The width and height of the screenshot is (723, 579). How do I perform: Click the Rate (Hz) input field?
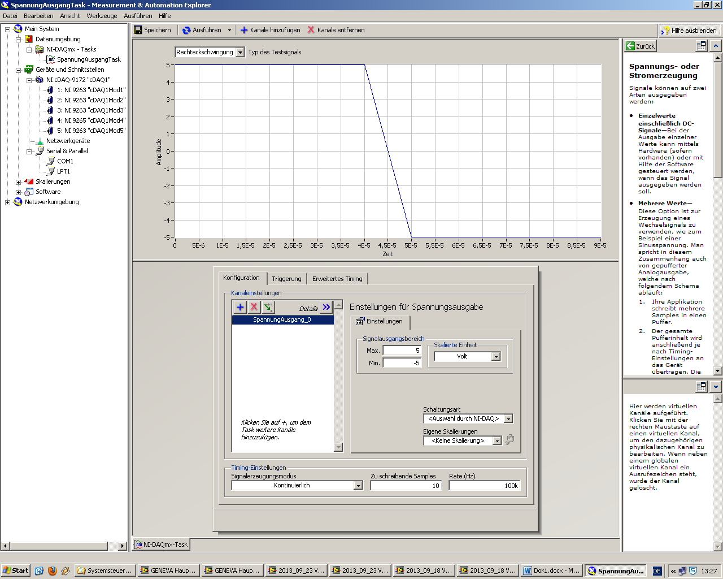point(484,486)
